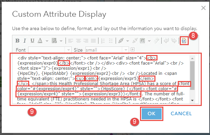Apply the text foreground color
The height and width of the screenshot is (135, 210).
point(40,41)
